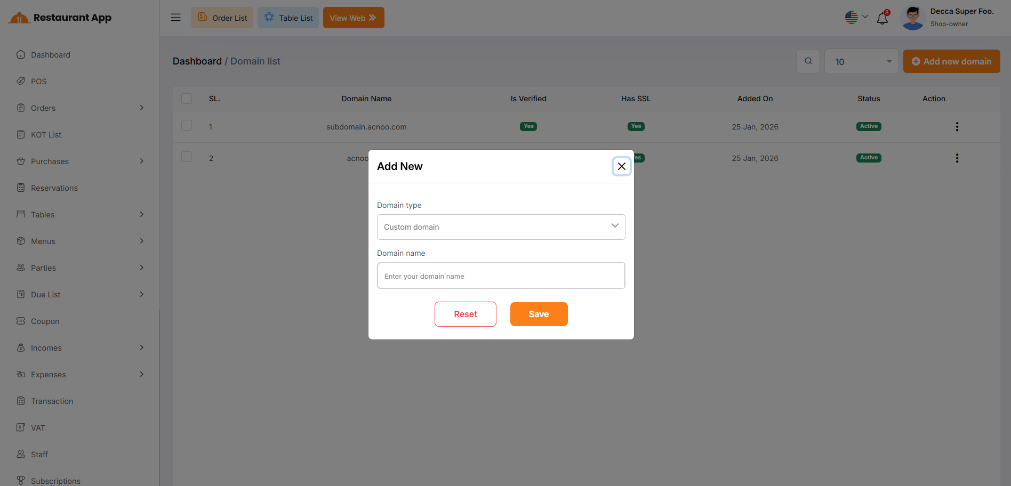1011x486 pixels.
Task: Focus the Domain name input field
Action: click(501, 276)
